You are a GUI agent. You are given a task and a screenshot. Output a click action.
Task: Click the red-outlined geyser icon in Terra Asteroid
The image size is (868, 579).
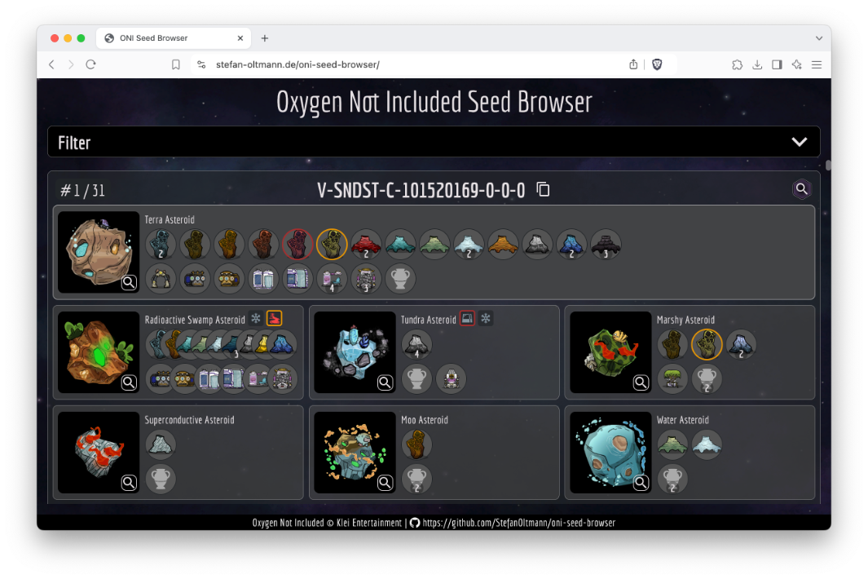[x=297, y=244]
